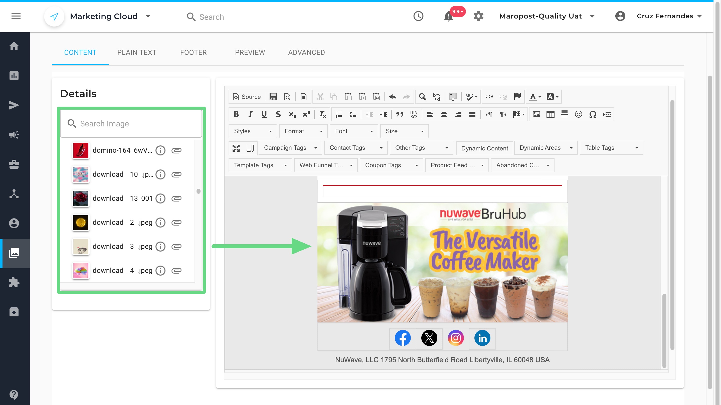Show info for domino-164_6wV image
721x405 pixels.
(160, 151)
